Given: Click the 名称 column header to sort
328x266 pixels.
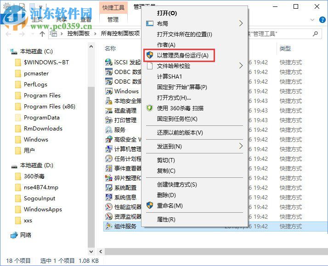Looking at the screenshot, I should coord(110,48).
